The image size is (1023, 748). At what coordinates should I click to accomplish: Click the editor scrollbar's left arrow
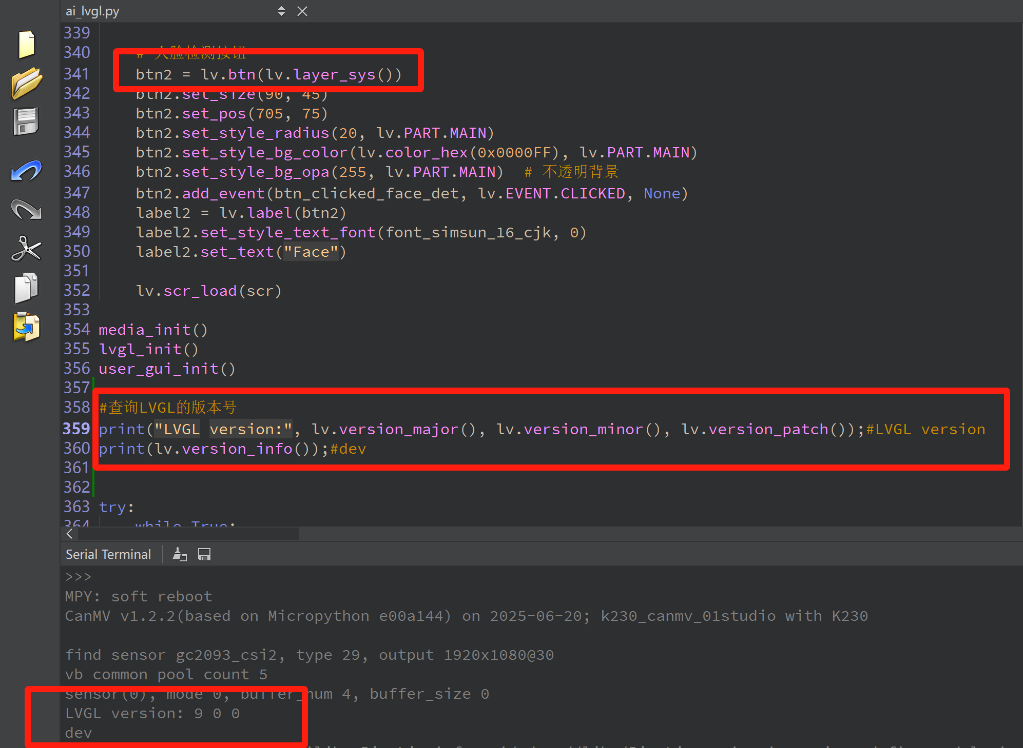69,534
